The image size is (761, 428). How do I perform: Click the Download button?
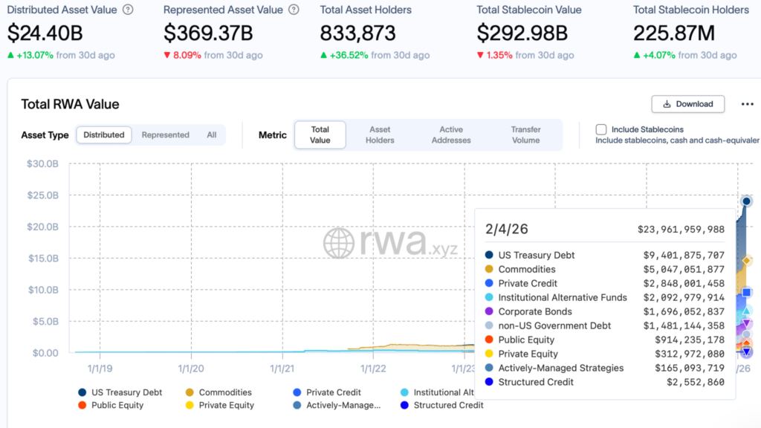click(687, 104)
